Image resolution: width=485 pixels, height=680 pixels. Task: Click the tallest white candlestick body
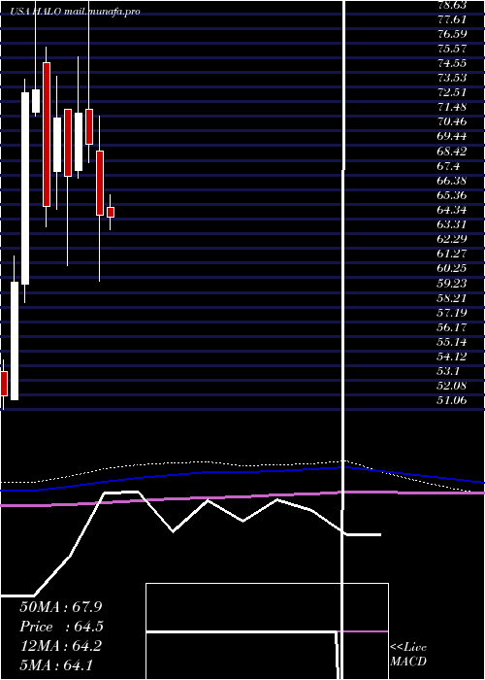25,188
